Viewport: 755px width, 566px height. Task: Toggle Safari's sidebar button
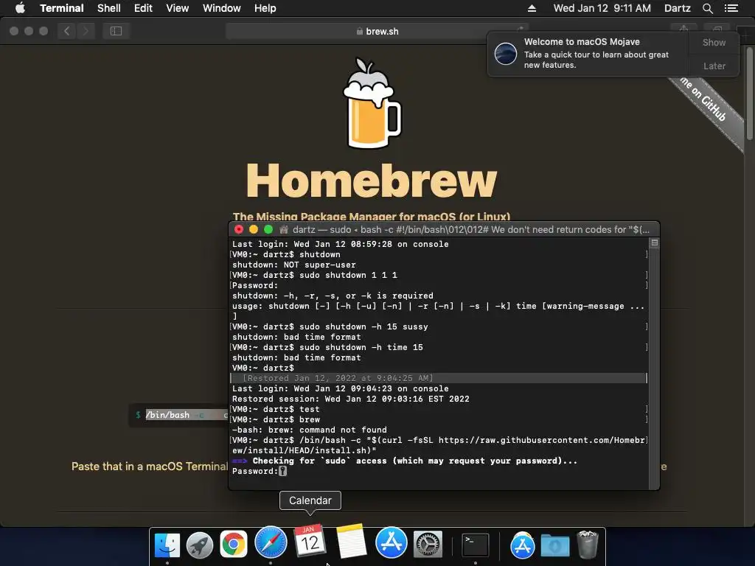click(x=116, y=31)
